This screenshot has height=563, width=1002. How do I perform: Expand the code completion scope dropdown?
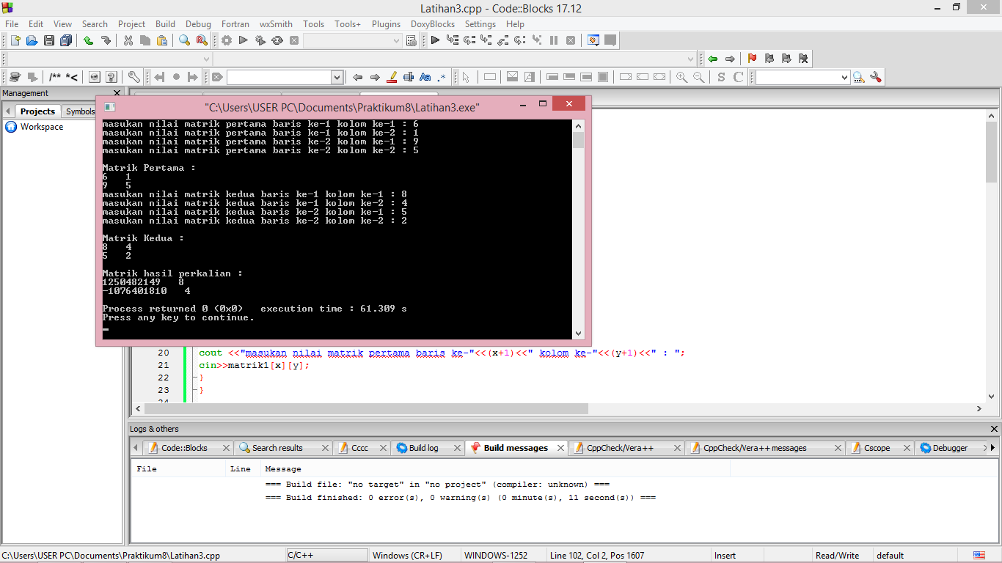pos(207,59)
